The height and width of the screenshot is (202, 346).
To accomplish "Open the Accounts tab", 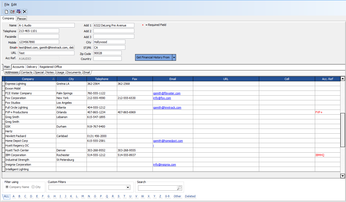I will point(18,67).
